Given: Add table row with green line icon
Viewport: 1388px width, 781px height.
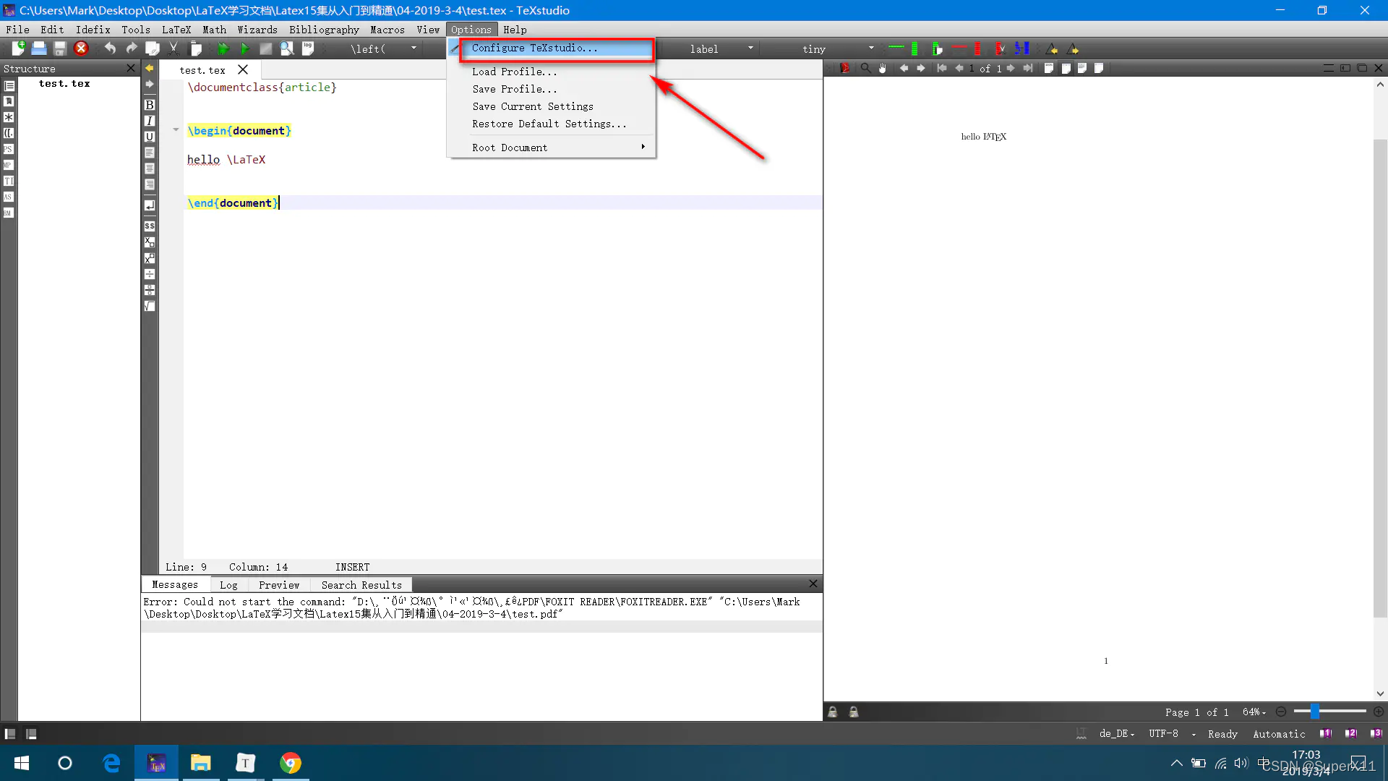Looking at the screenshot, I should click(896, 48).
